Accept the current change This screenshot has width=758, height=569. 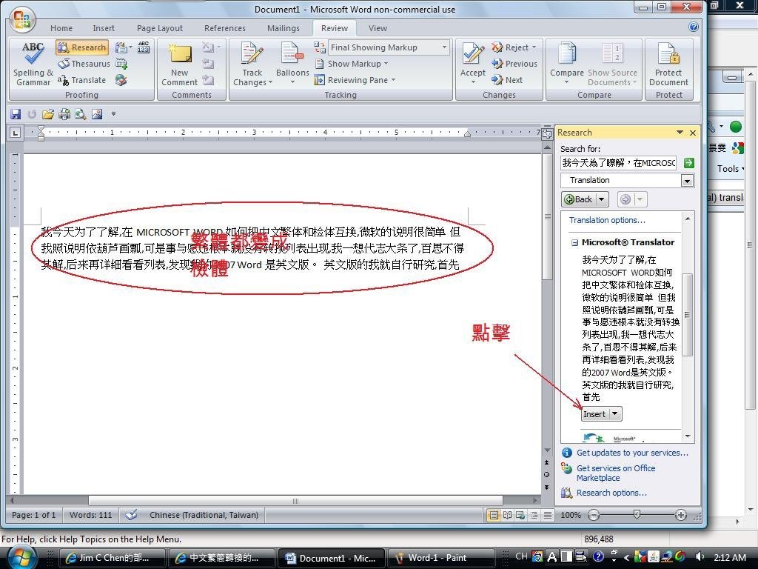[x=473, y=64]
